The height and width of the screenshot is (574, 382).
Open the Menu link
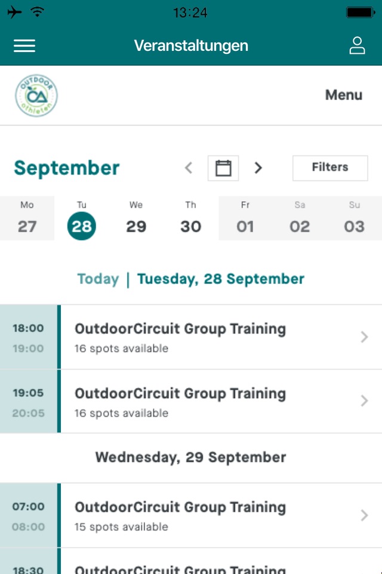click(343, 95)
